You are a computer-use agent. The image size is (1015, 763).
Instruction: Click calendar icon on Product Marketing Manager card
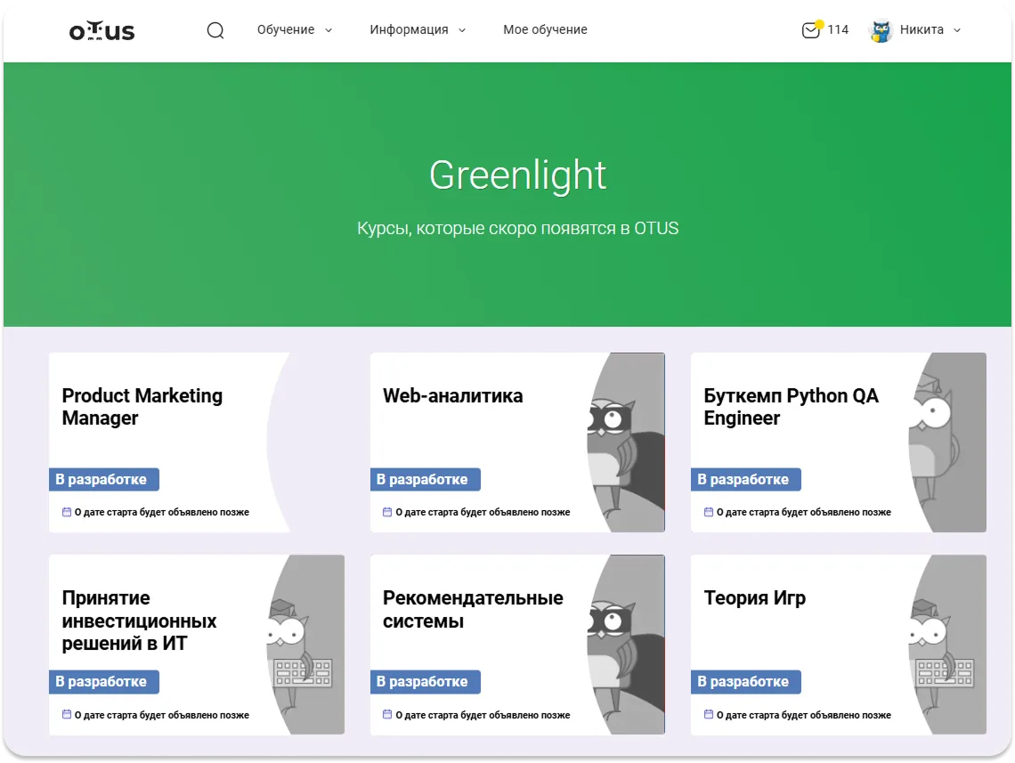[66, 512]
